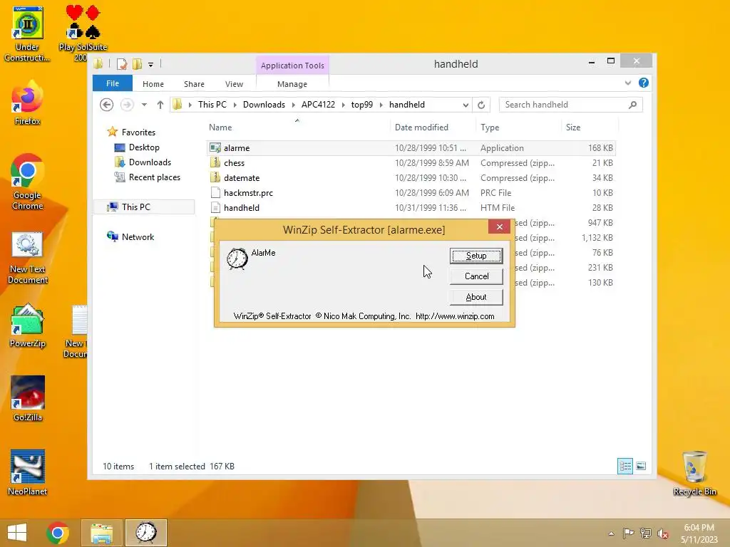Click the PowerZip desktop shortcut
This screenshot has height=547, width=730.
coord(28,326)
